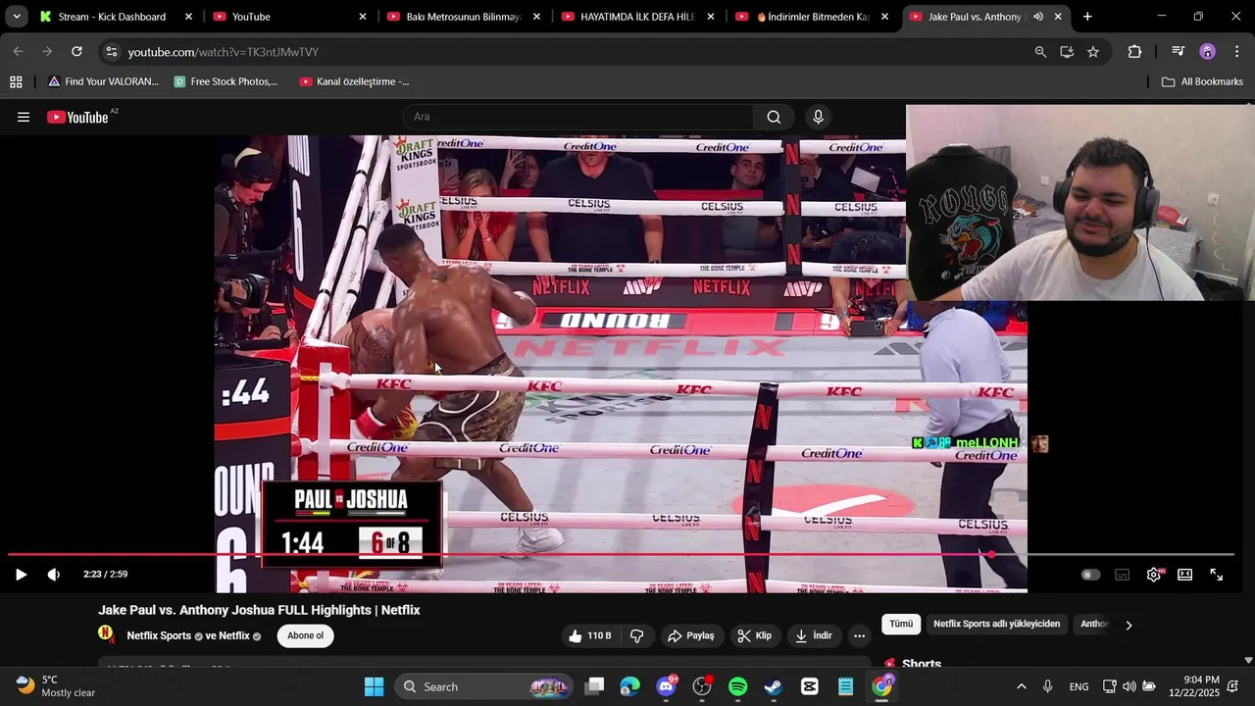Open 'Kanal özelleştirme' bookmark
The image size is (1255, 706).
point(354,81)
